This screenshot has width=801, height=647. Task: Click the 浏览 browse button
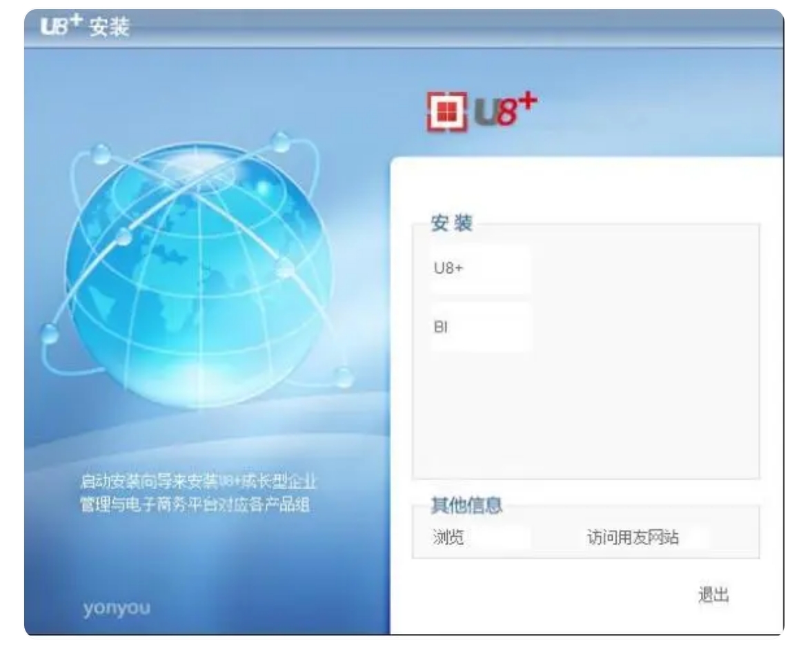(x=481, y=537)
